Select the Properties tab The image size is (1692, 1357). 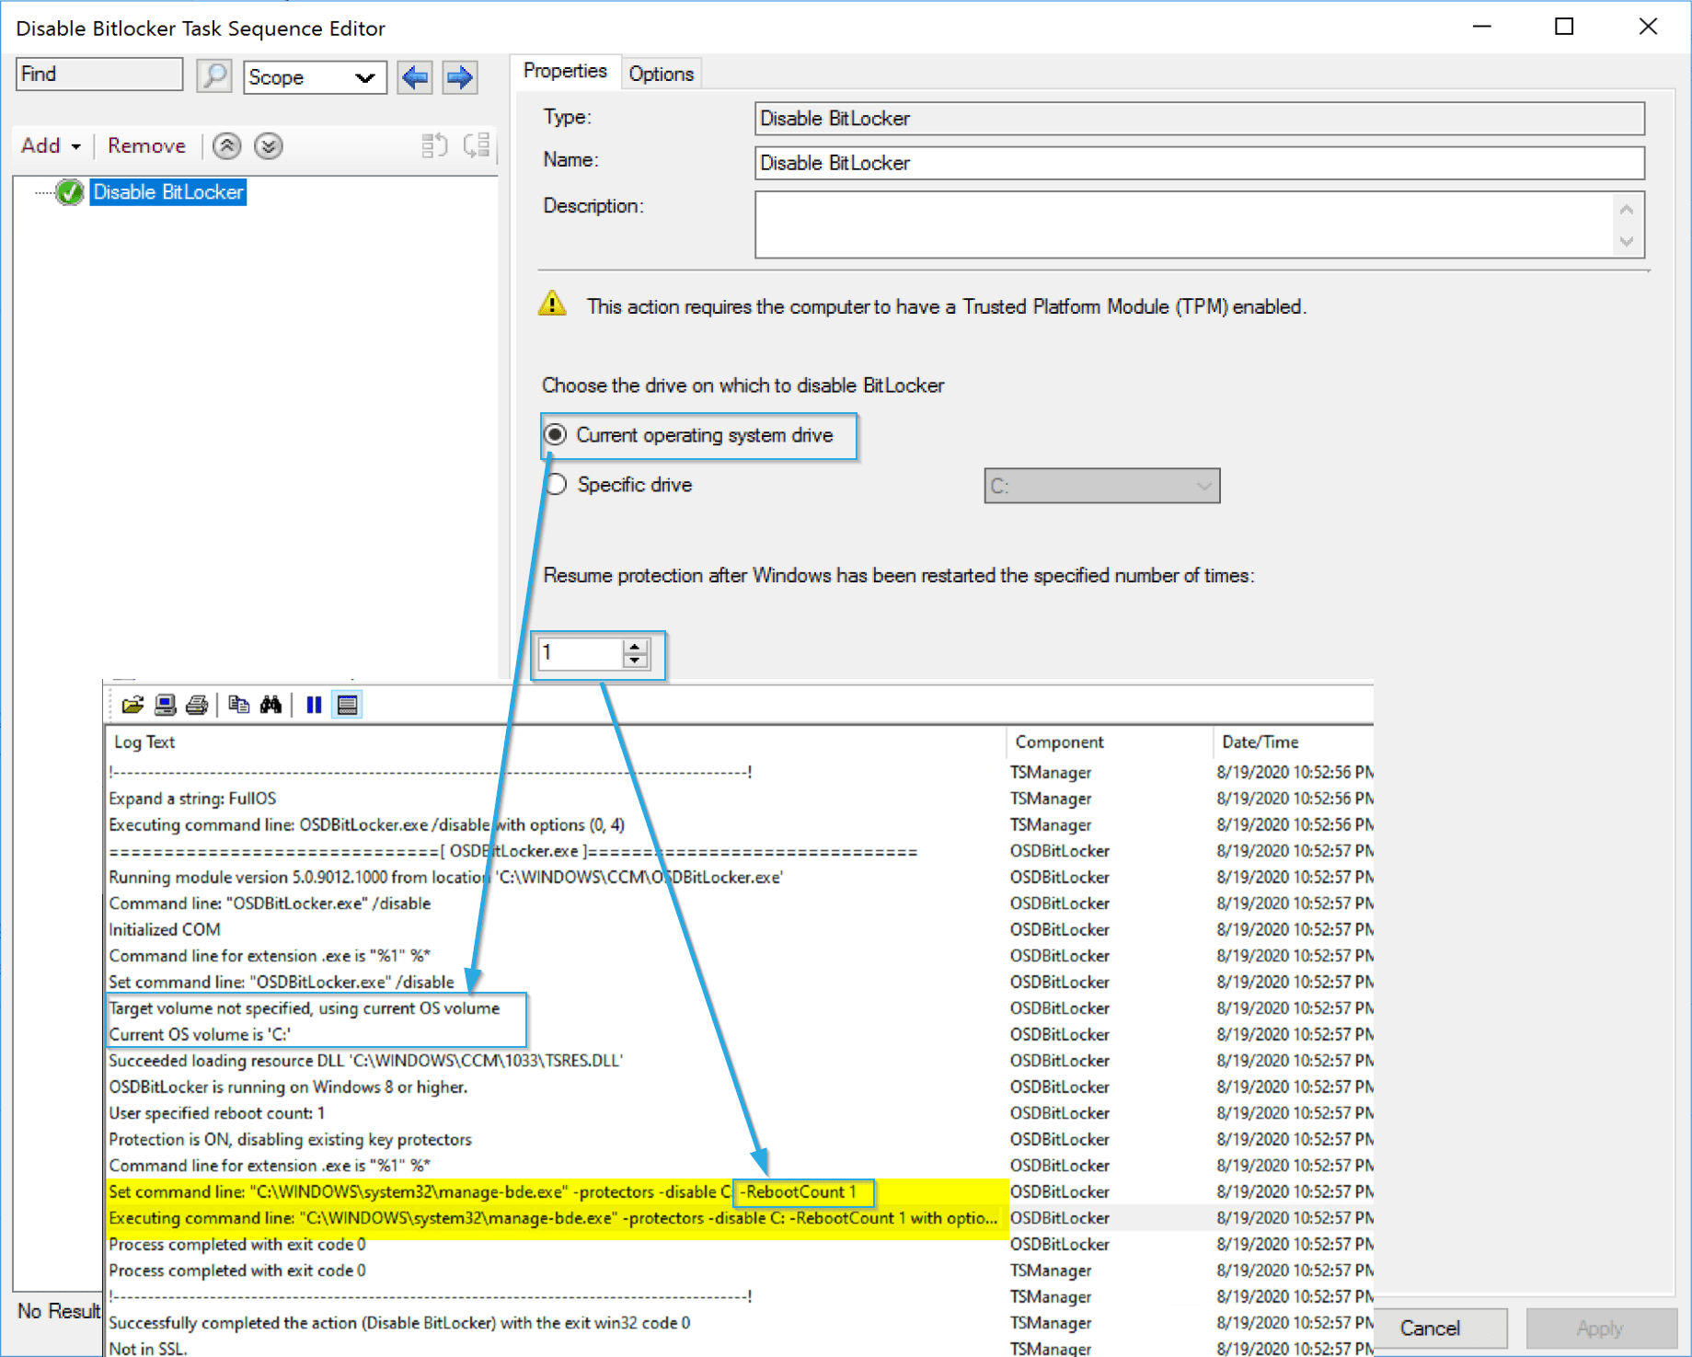point(565,70)
